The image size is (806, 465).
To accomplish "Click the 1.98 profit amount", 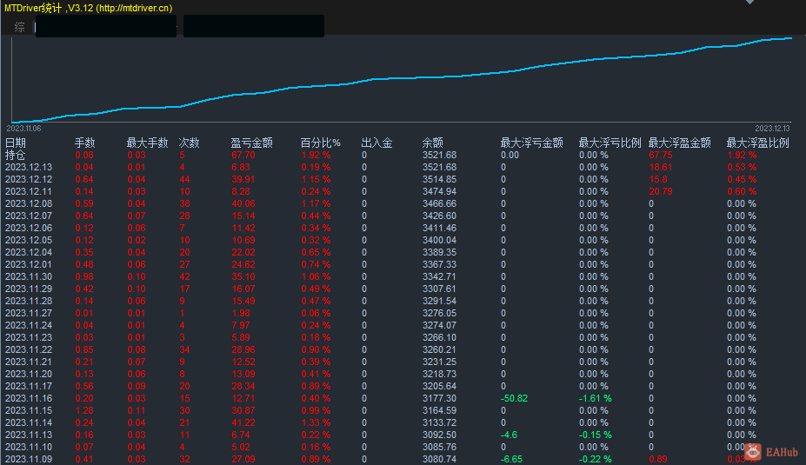I will click(241, 313).
